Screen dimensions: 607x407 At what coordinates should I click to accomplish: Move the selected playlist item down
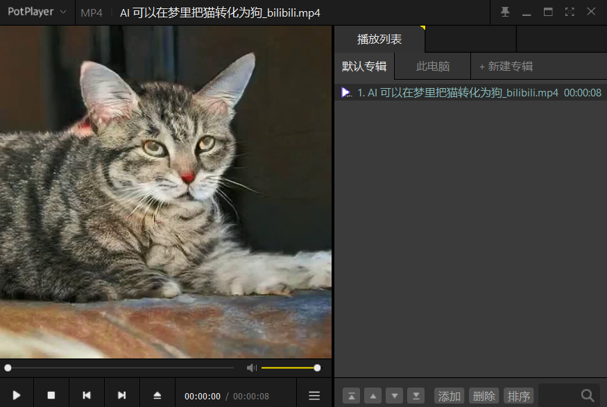395,396
